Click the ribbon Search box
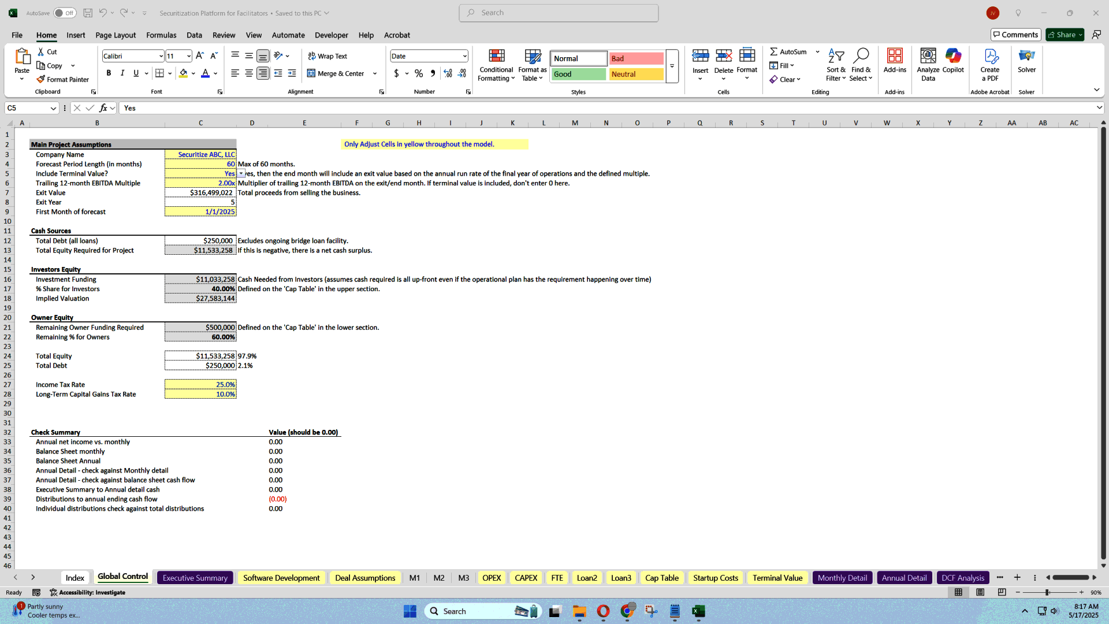This screenshot has width=1109, height=624. [x=559, y=13]
